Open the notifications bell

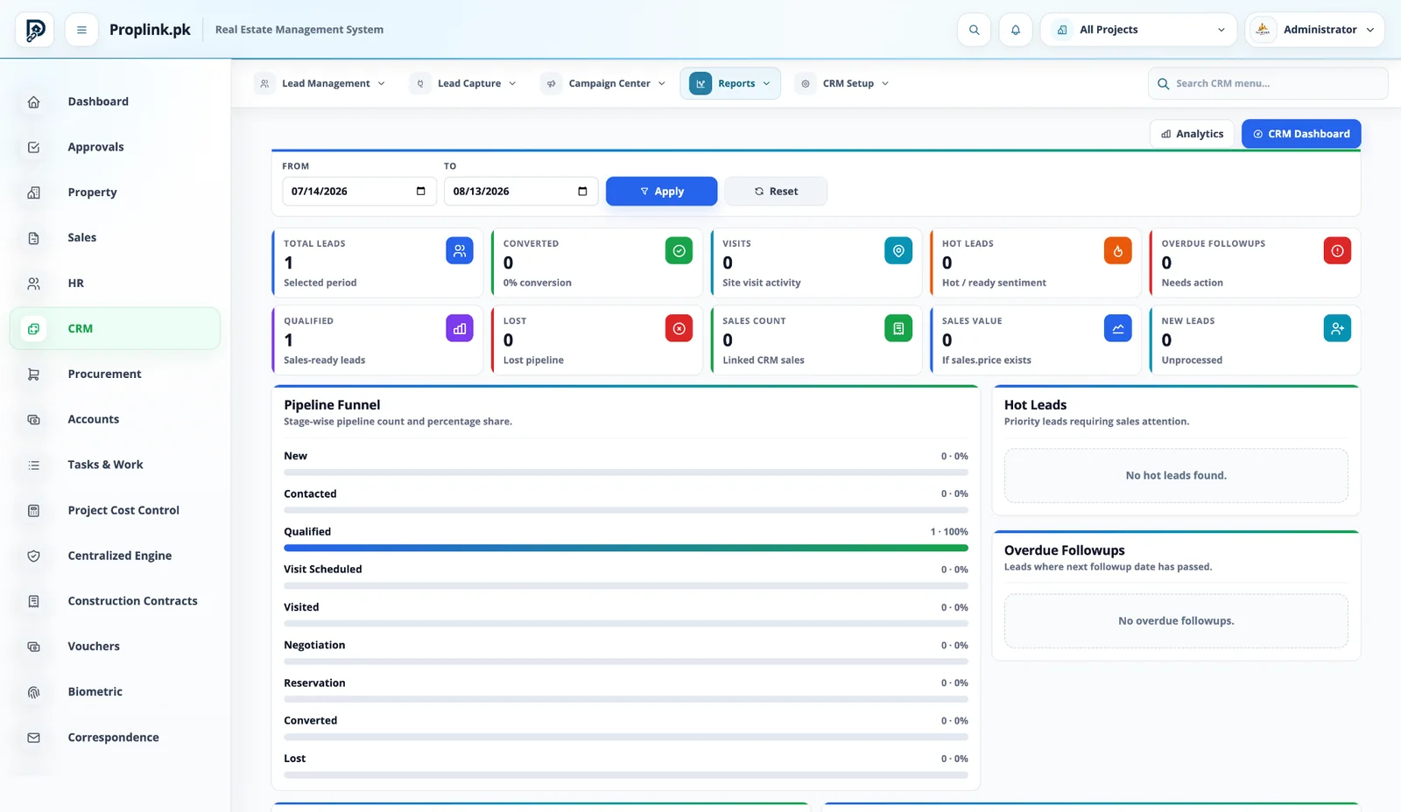pyautogui.click(x=1016, y=30)
